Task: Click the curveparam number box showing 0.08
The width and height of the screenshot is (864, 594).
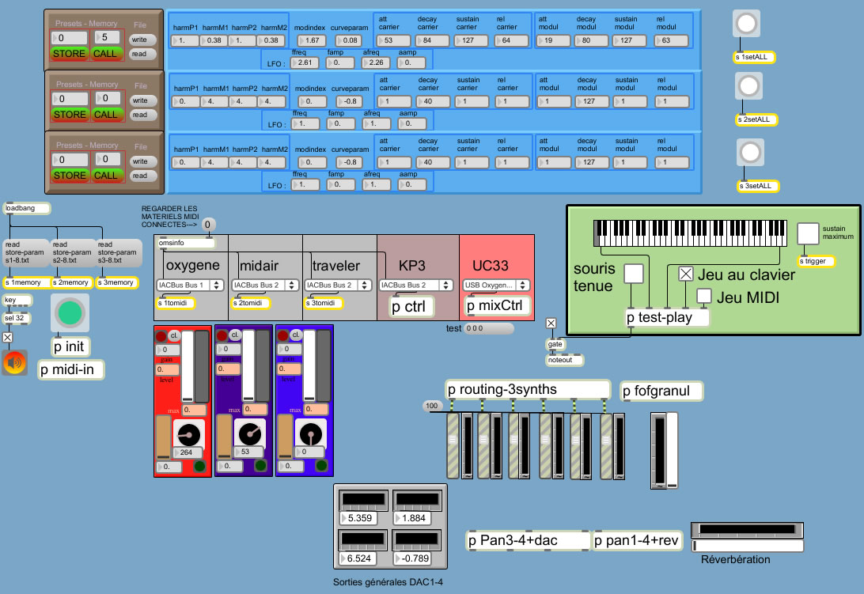Action: coord(350,40)
